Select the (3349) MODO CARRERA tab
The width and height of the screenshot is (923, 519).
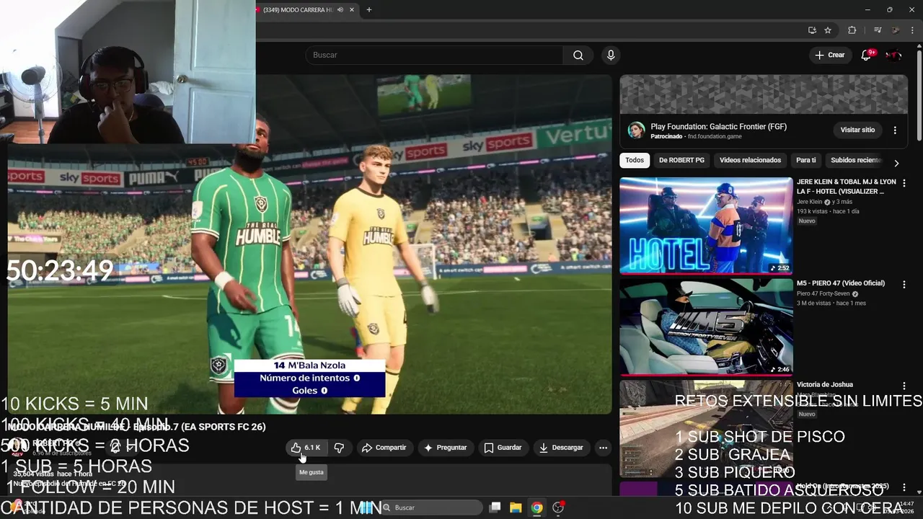297,10
